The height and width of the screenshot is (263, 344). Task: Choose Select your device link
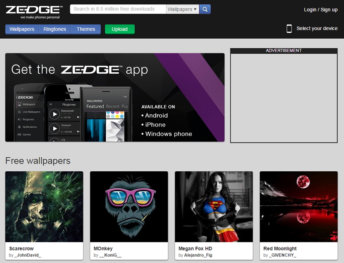coord(317,28)
